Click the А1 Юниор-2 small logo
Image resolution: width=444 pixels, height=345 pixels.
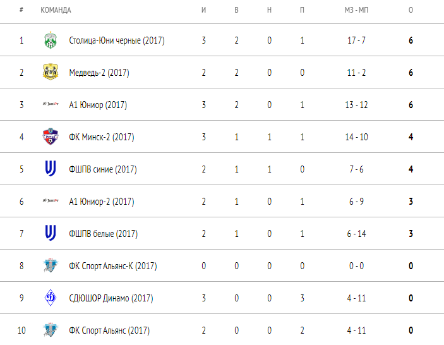51,200
